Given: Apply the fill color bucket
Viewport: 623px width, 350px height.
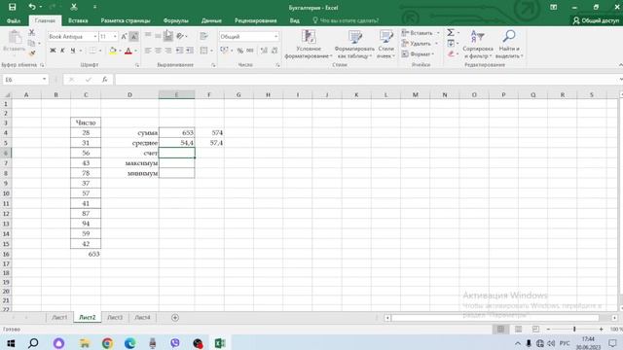Looking at the screenshot, I should (x=113, y=51).
